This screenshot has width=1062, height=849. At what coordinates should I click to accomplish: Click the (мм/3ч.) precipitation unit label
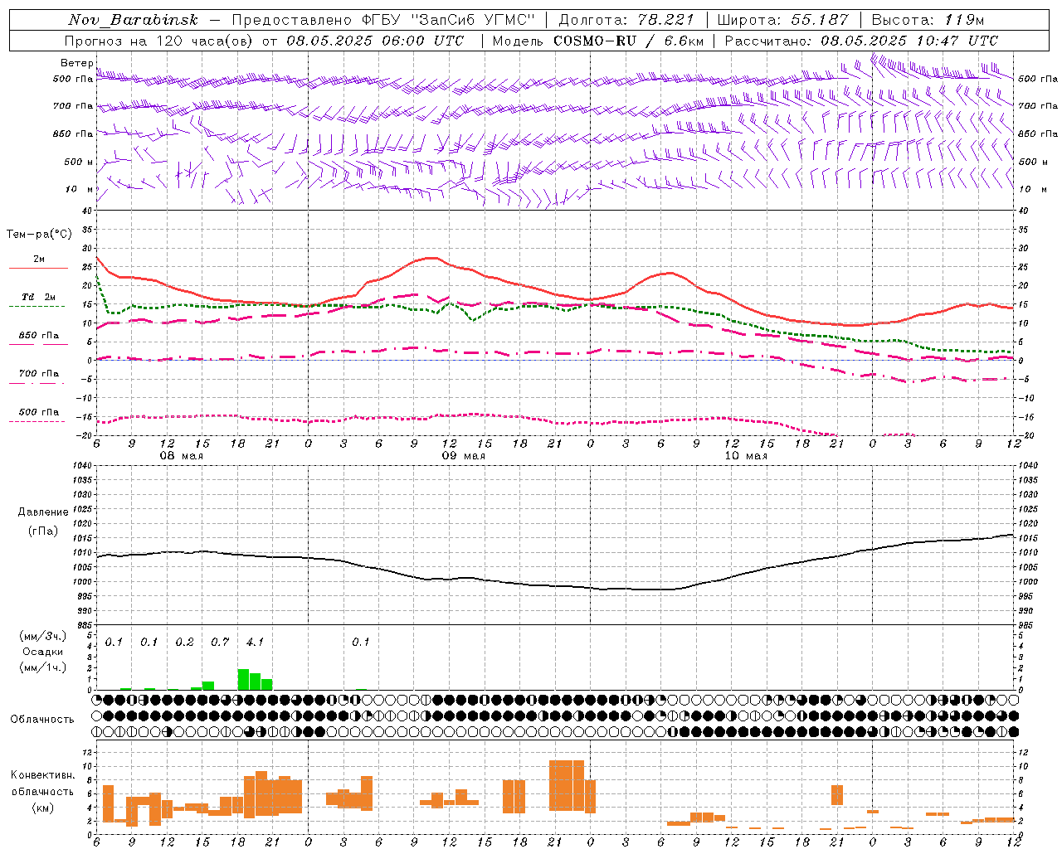click(43, 636)
